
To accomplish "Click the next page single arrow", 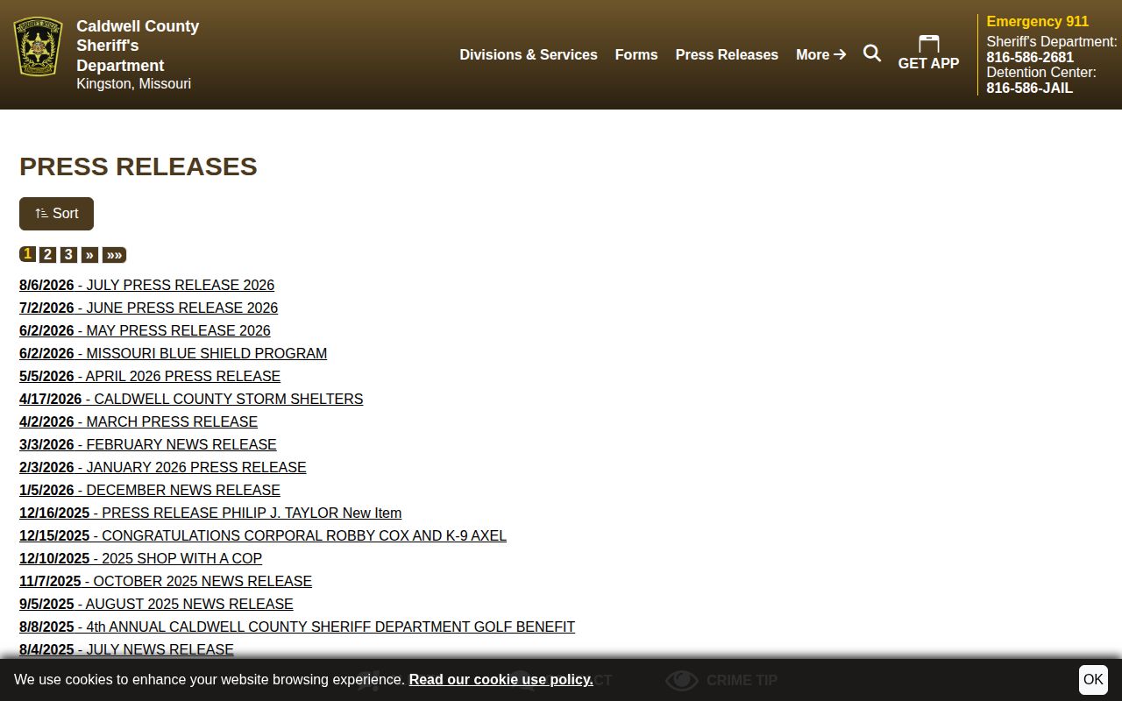I will click(x=89, y=255).
